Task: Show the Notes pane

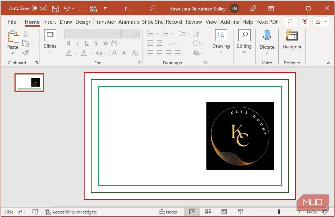Action: [x=168, y=212]
